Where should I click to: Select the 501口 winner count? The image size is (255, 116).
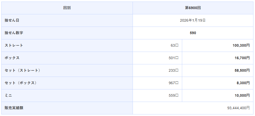click(x=173, y=58)
